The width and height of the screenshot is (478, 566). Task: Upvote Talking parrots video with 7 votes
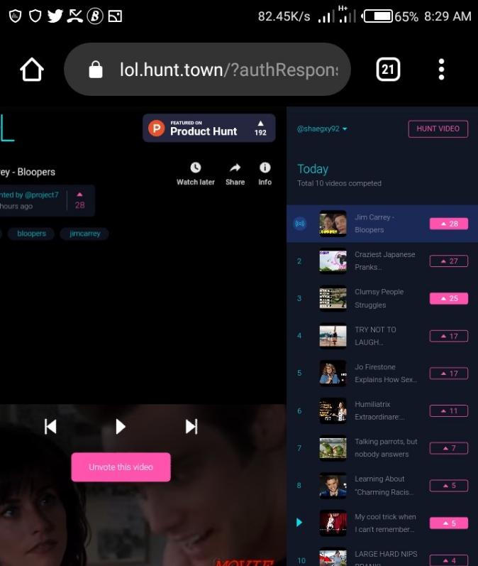449,448
